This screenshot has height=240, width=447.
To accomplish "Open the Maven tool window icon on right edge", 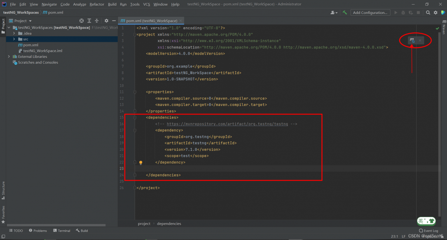I will pos(444,26).
